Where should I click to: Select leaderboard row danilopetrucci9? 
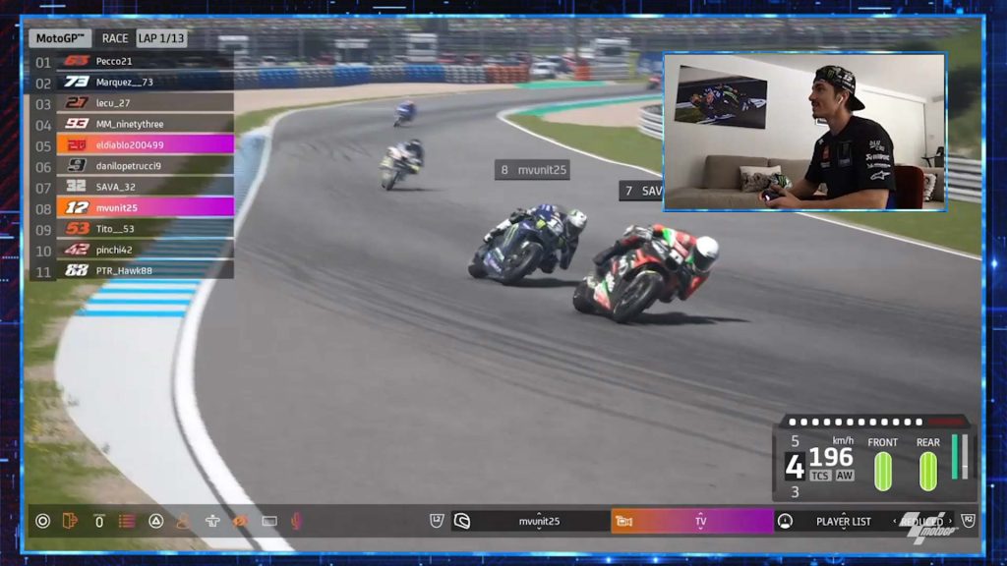pyautogui.click(x=146, y=165)
